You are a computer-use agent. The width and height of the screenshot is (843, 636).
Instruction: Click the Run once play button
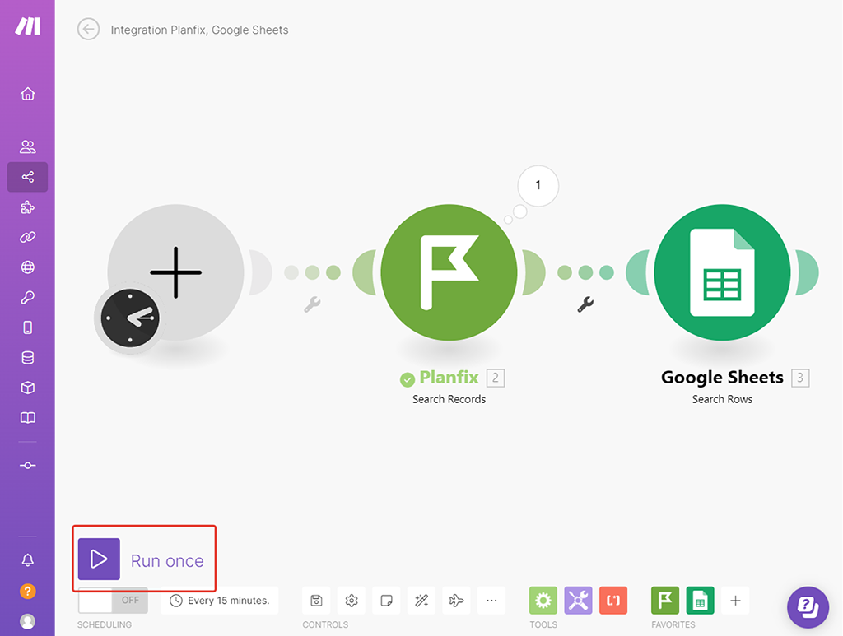(x=99, y=559)
